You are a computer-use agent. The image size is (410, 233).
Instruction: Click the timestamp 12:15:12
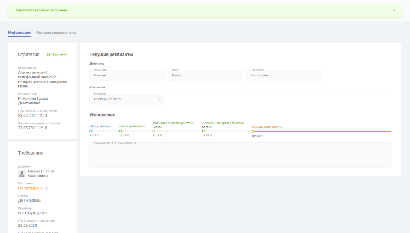click(x=158, y=136)
